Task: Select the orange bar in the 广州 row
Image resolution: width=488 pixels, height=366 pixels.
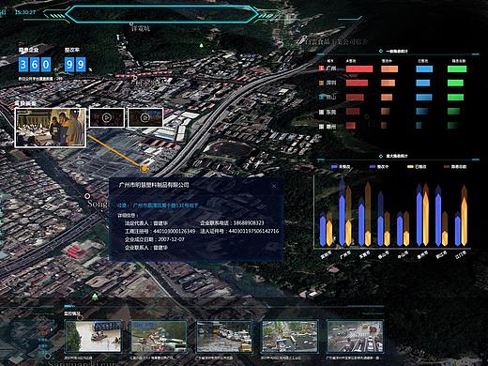Action: click(389, 69)
